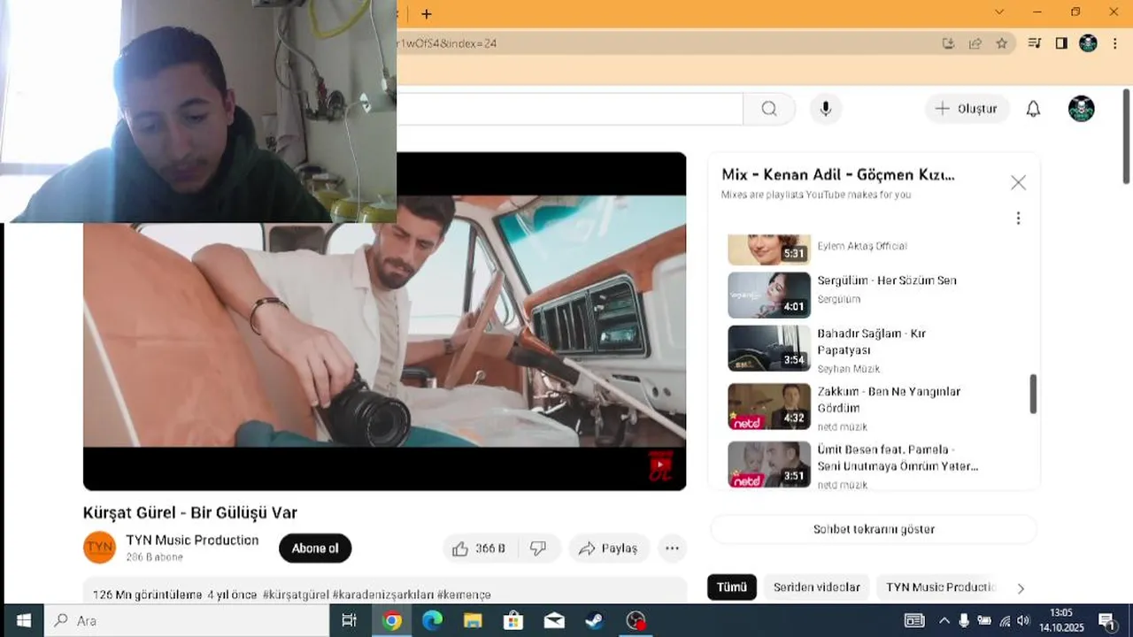Open YouTube notifications bell

(1033, 109)
